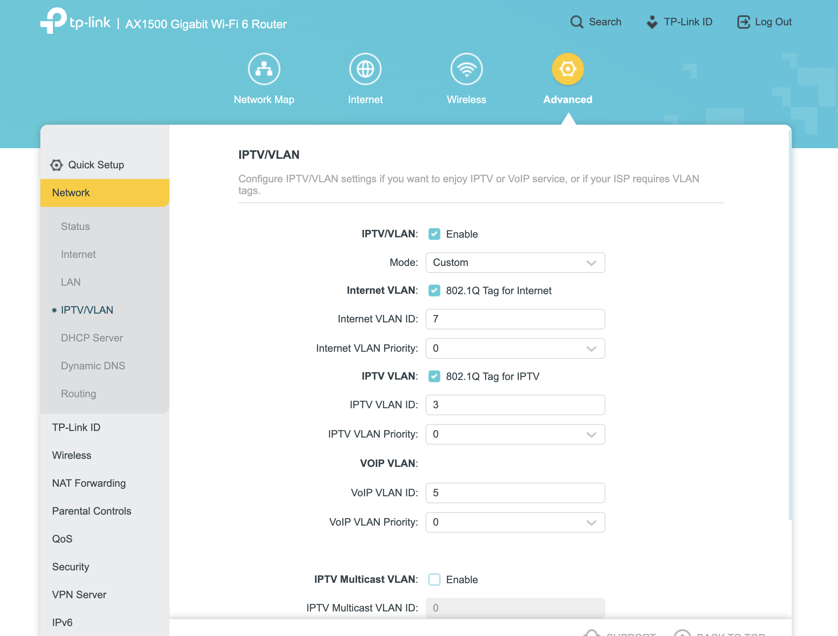The width and height of the screenshot is (838, 636).
Task: Disable the IPTV/VLAN Enable checkbox
Action: click(434, 234)
